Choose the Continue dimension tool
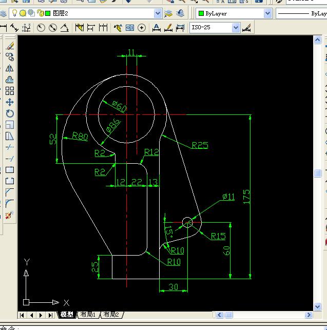The image size is (327, 330). click(103, 28)
